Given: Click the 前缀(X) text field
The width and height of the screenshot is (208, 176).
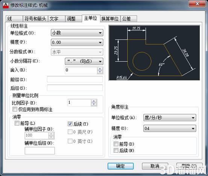Looking at the screenshot, I should point(75,79).
